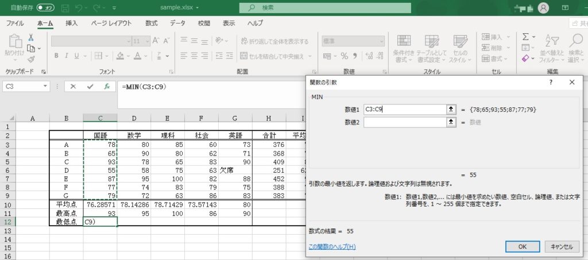Viewport: 588px width, 260px height.
Task: Switch to the 挿入 ribbon tab
Action: click(72, 24)
